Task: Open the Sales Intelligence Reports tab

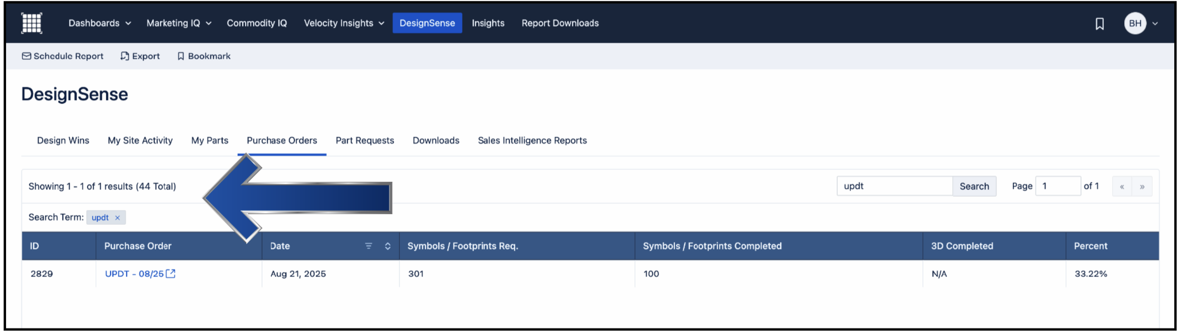Action: pos(532,140)
